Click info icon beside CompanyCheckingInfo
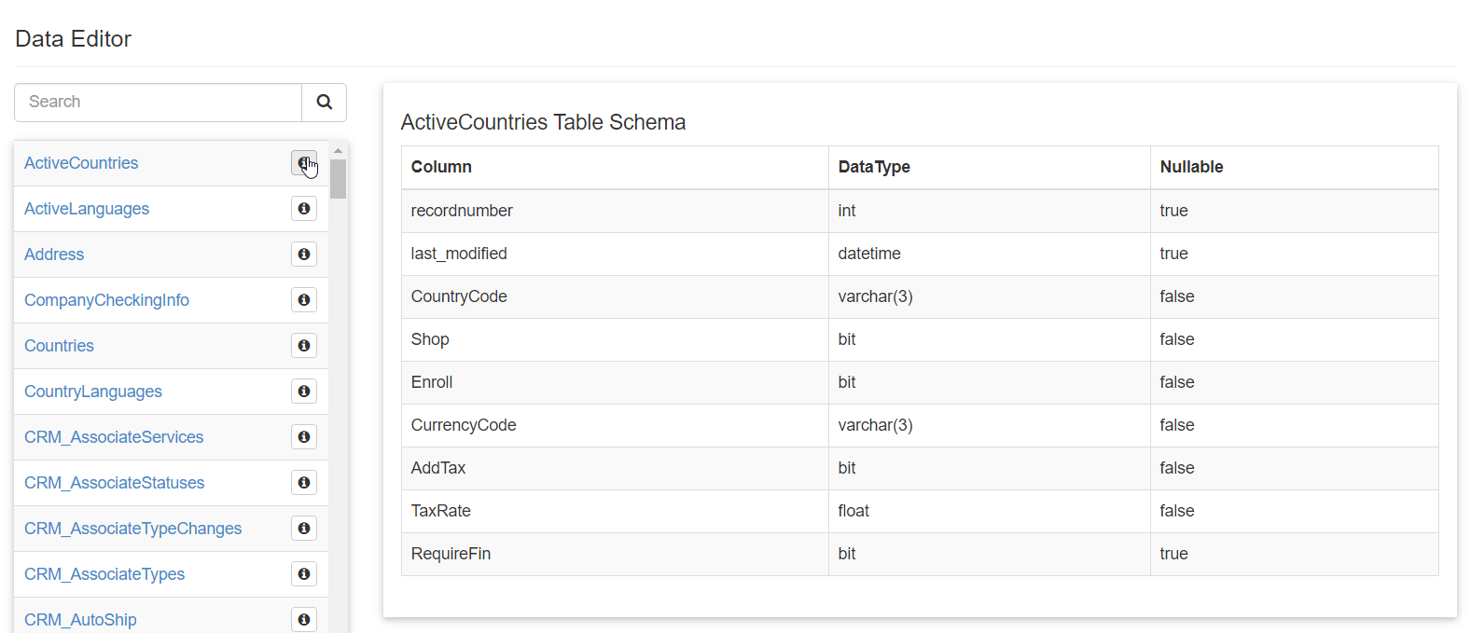 pos(304,300)
